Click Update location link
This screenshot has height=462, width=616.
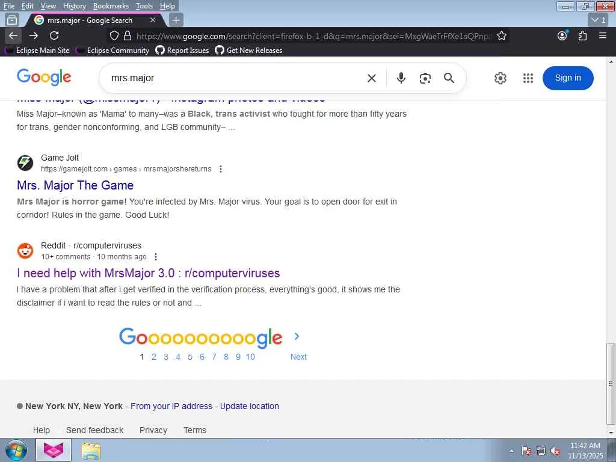pos(250,406)
